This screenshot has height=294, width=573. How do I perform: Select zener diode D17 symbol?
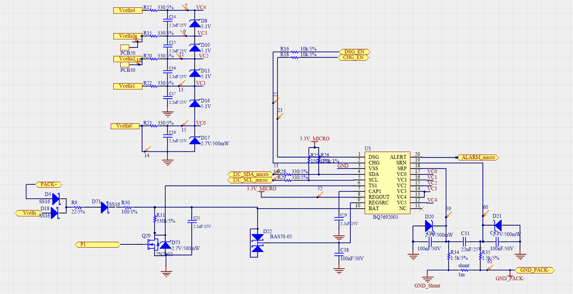tap(195, 140)
